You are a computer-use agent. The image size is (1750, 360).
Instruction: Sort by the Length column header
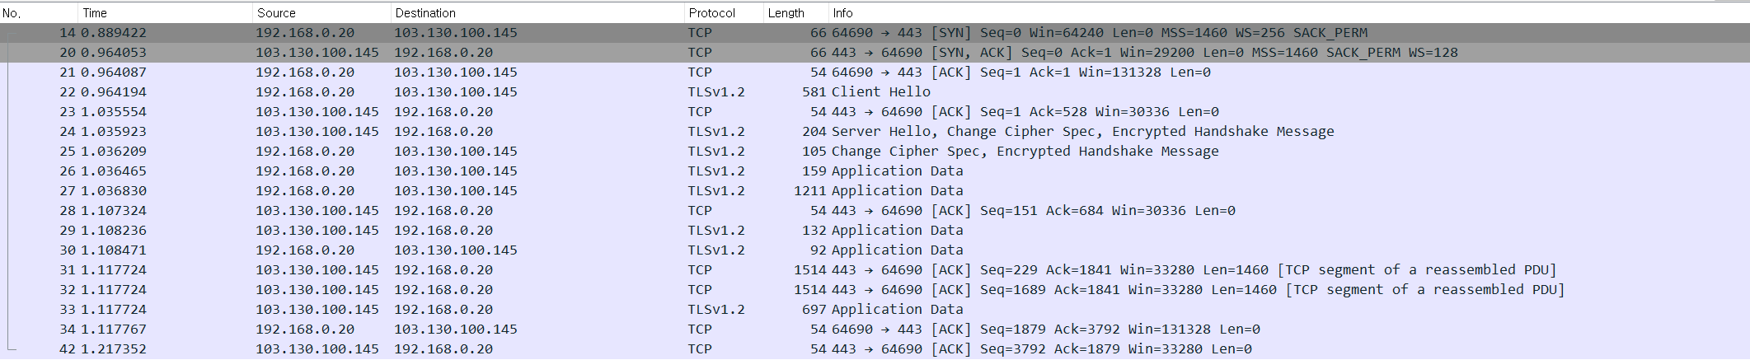(796, 12)
